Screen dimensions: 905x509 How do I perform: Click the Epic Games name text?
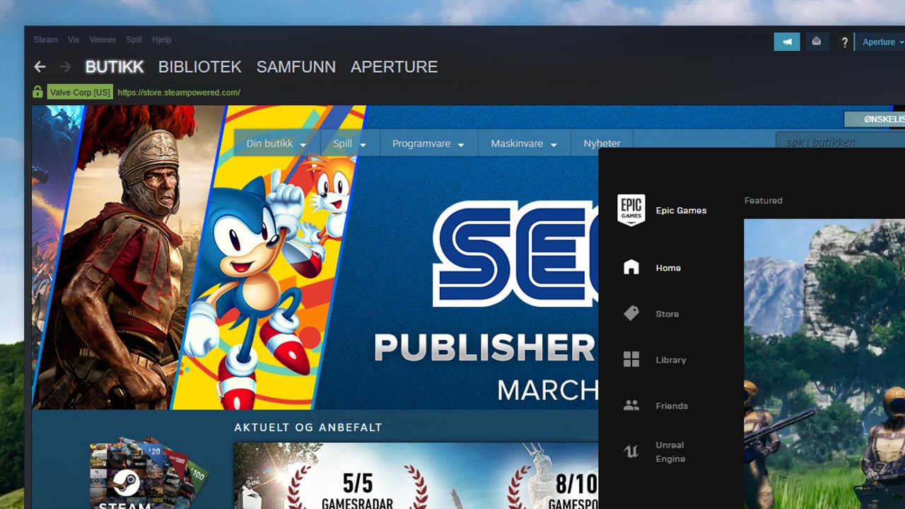pyautogui.click(x=681, y=211)
